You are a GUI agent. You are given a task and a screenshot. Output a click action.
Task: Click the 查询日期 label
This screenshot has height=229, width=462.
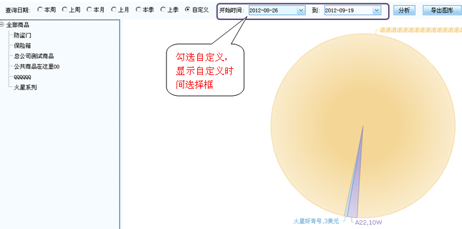tap(18, 10)
